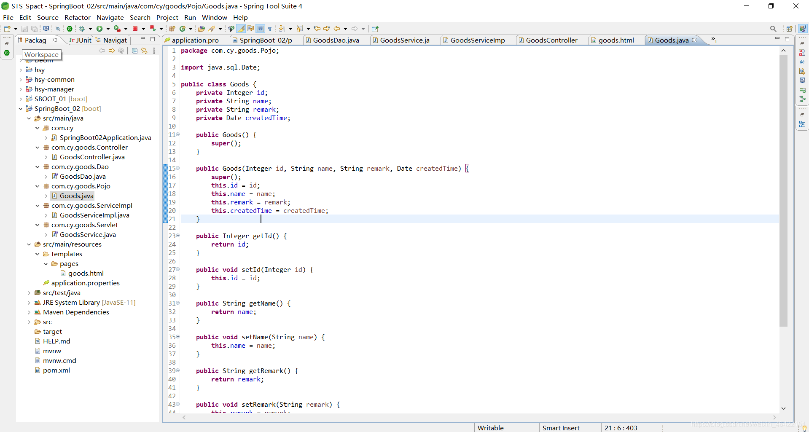This screenshot has width=809, height=432.
Task: Open the Problems view icon in right trim
Action: 802,53
